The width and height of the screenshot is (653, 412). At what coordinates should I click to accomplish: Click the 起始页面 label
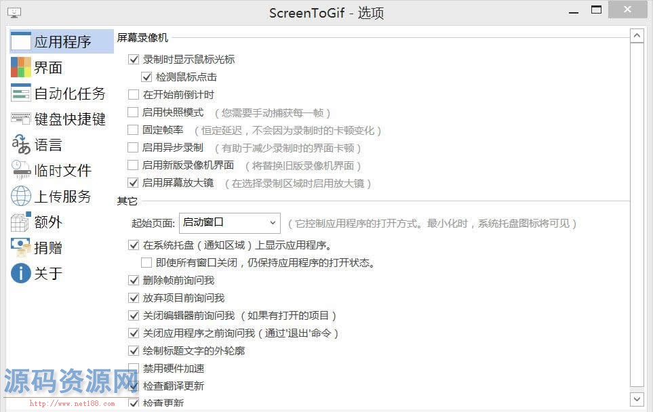[x=153, y=224]
